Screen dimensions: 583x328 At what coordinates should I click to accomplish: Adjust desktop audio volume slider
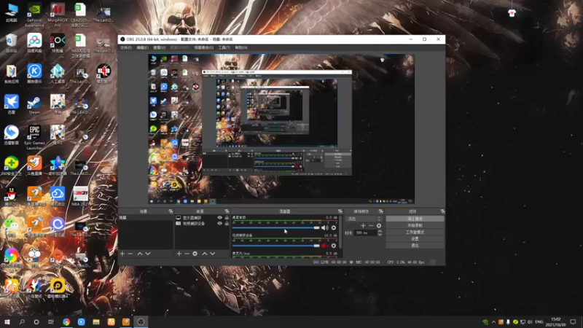(x=276, y=227)
